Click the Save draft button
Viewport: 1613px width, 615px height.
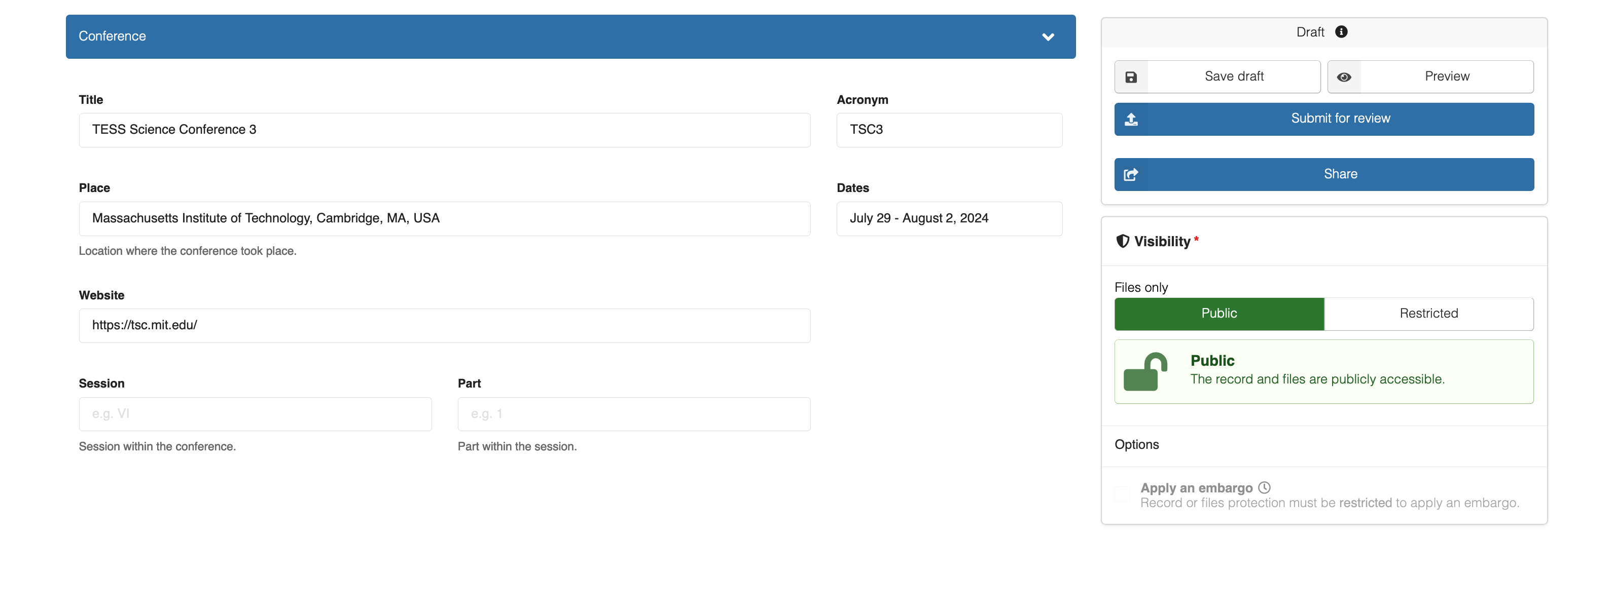1217,76
